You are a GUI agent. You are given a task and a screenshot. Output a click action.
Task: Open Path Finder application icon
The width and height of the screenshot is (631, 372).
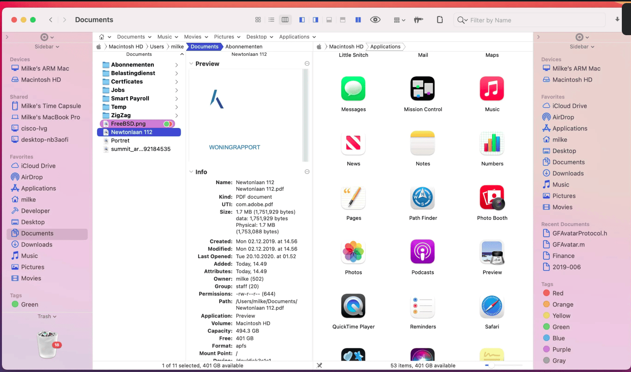coord(423,197)
